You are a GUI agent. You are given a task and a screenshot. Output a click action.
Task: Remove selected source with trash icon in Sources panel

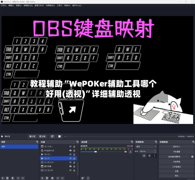coord(47,178)
